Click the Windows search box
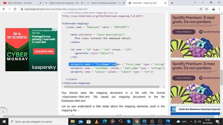Screen dimensions: 223x125 [38, 122]
